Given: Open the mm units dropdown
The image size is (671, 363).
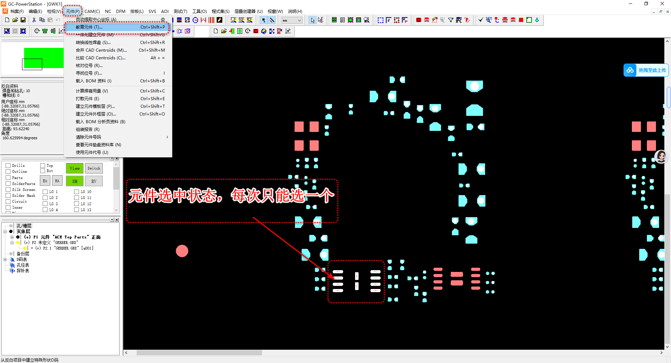Looking at the screenshot, I should [x=292, y=20].
